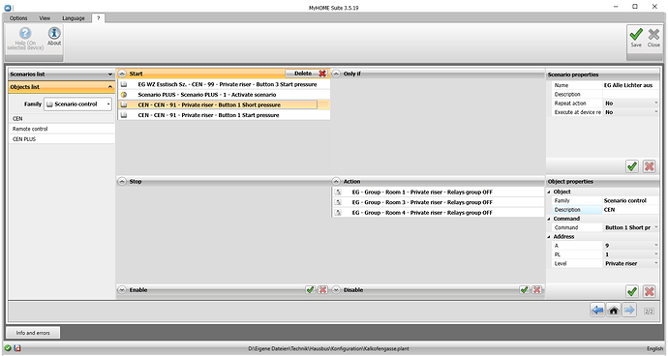Open the Info and errors tab
The width and height of the screenshot is (668, 356).
click(33, 333)
